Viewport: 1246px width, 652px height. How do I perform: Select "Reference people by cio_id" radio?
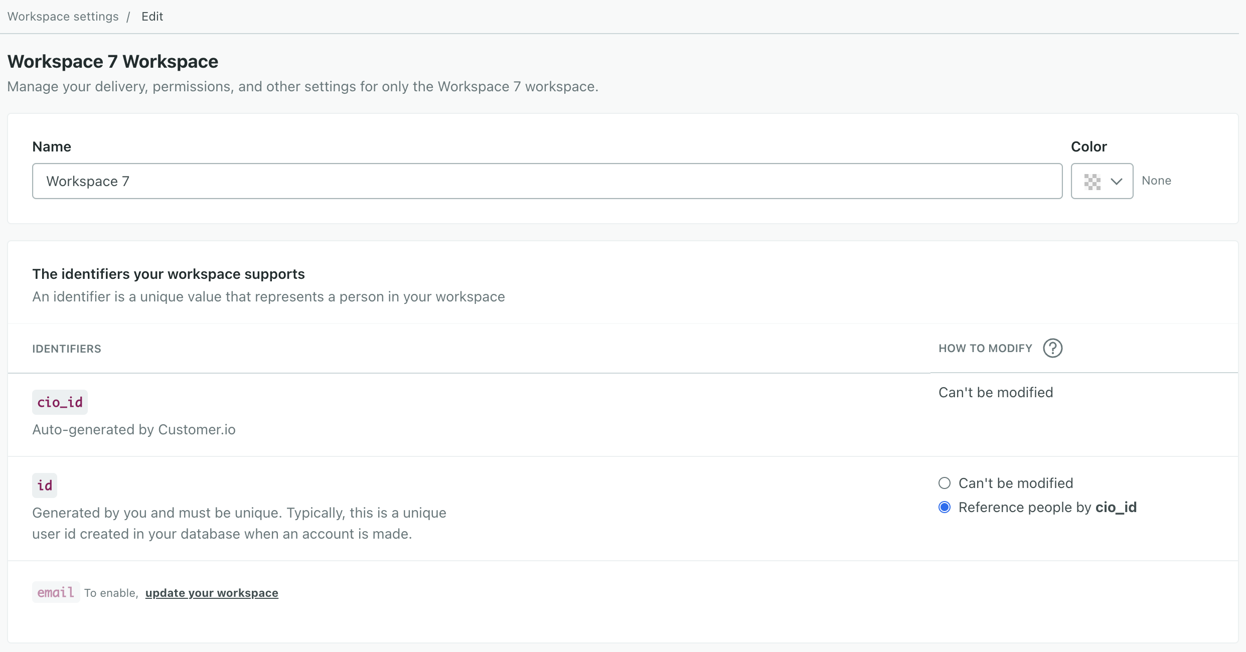945,507
